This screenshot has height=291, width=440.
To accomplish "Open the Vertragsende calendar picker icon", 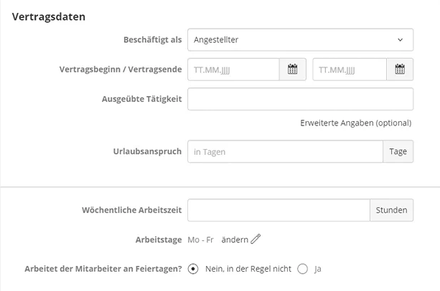I will click(400, 70).
